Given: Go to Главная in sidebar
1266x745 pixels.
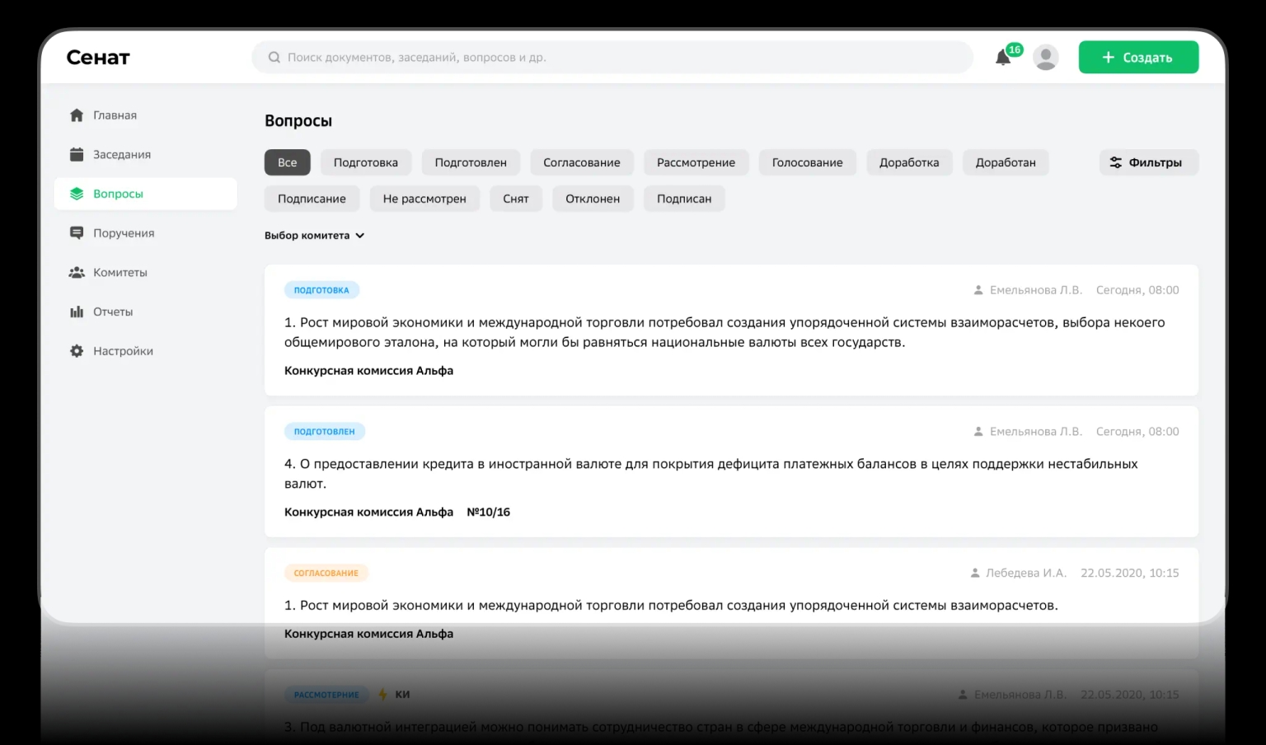Looking at the screenshot, I should coord(145,115).
